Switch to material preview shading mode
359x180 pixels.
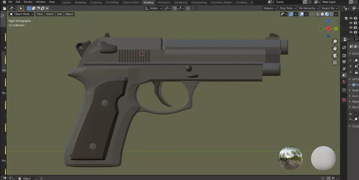pos(327,14)
